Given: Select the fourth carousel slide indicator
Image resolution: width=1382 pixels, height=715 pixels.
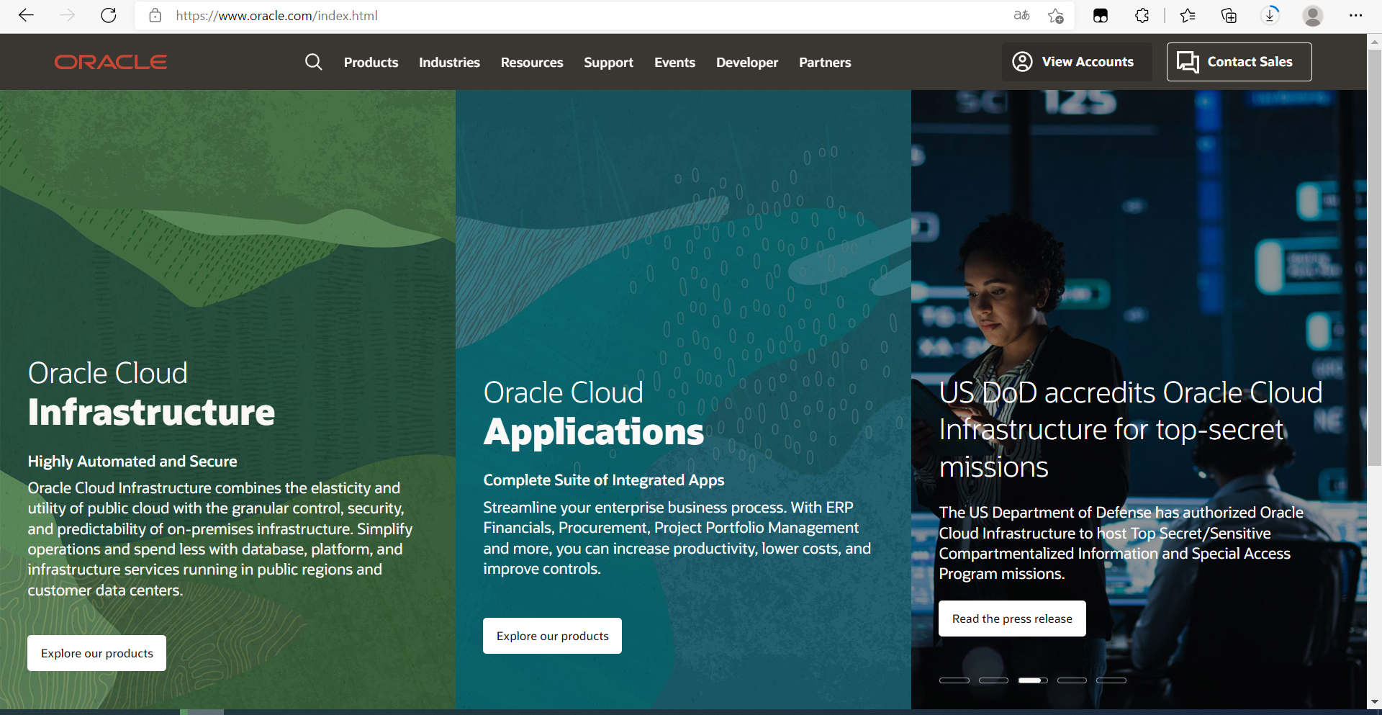Looking at the screenshot, I should coord(1072,680).
